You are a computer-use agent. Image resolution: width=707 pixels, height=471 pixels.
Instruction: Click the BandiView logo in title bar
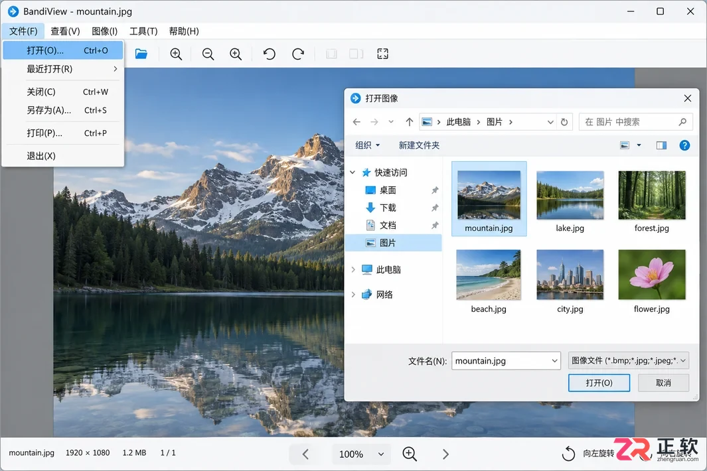(13, 11)
